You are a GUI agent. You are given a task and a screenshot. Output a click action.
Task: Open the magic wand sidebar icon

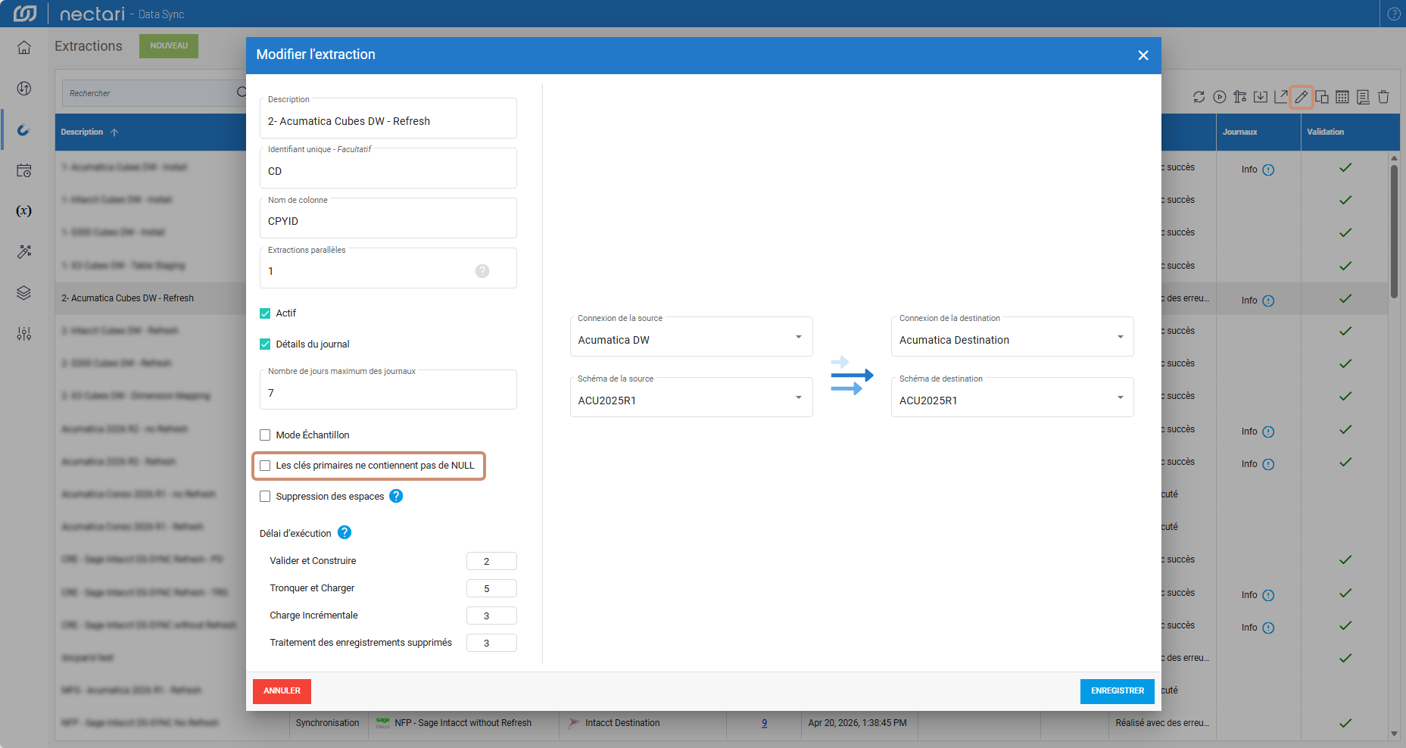[x=24, y=251]
